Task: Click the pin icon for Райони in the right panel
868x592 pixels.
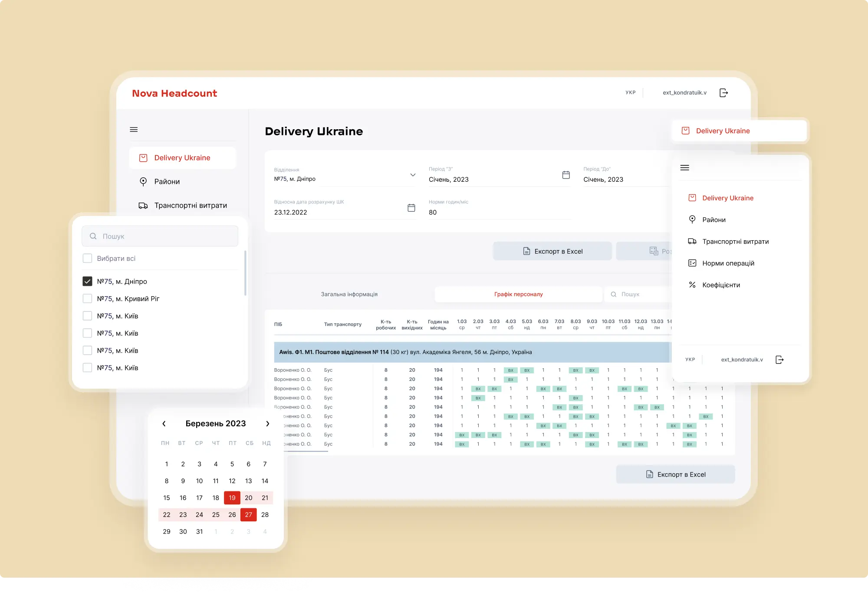Action: 692,219
